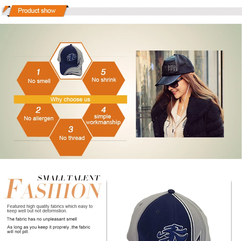Viewport: 242px width, 241px height.
Task: Click the No smell hexagon
Action: [38, 79]
